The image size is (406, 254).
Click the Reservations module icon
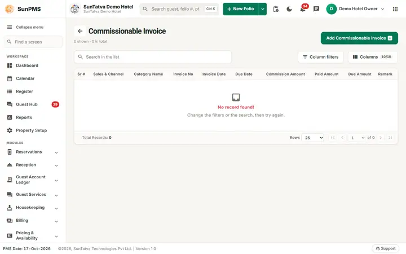click(10, 152)
